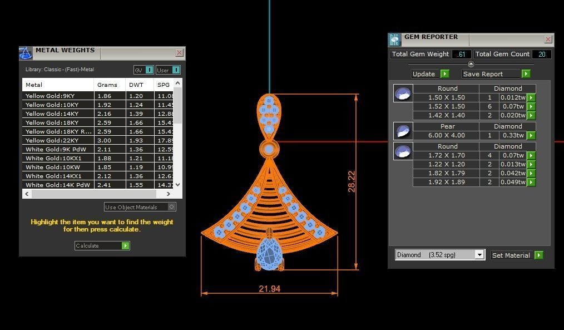Click green arrow for 1.52 X 1.50 gem row
The height and width of the screenshot is (330, 564).
pos(531,106)
